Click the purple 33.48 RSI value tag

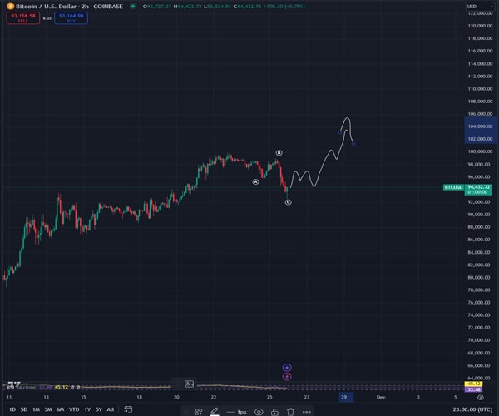pyautogui.click(x=473, y=389)
